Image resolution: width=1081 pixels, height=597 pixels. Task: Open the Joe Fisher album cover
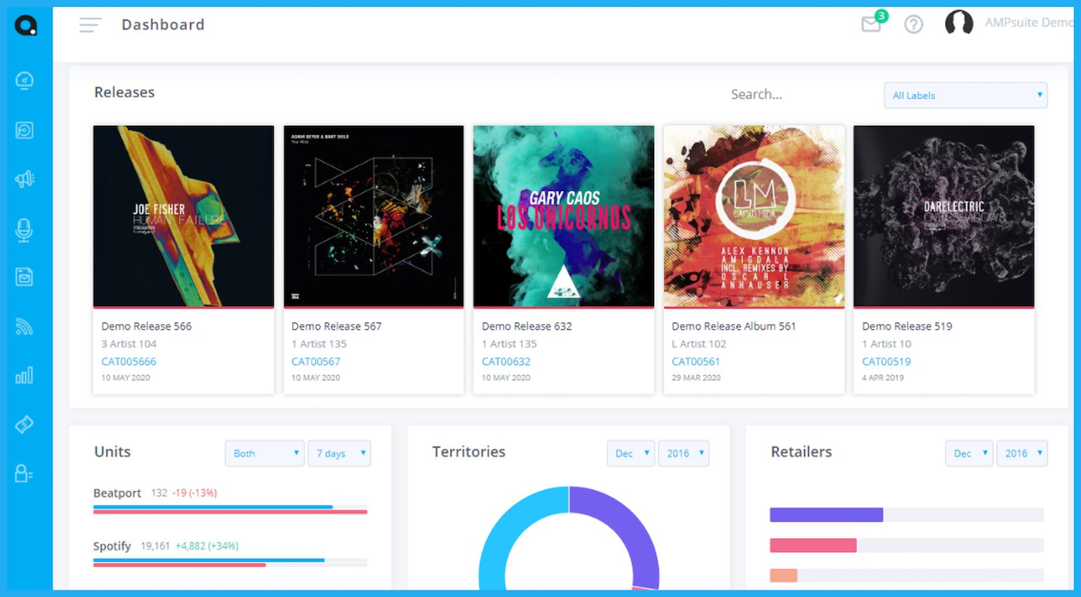(184, 216)
